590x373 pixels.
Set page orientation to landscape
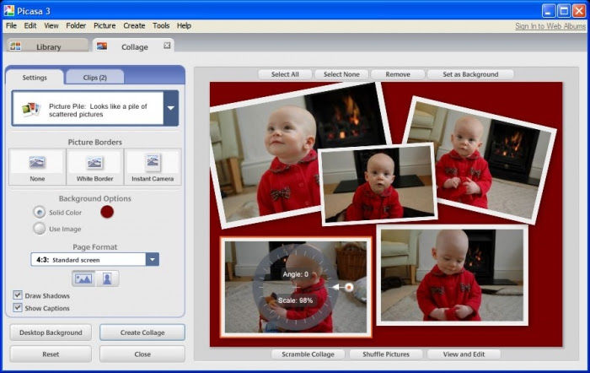pyautogui.click(x=83, y=278)
